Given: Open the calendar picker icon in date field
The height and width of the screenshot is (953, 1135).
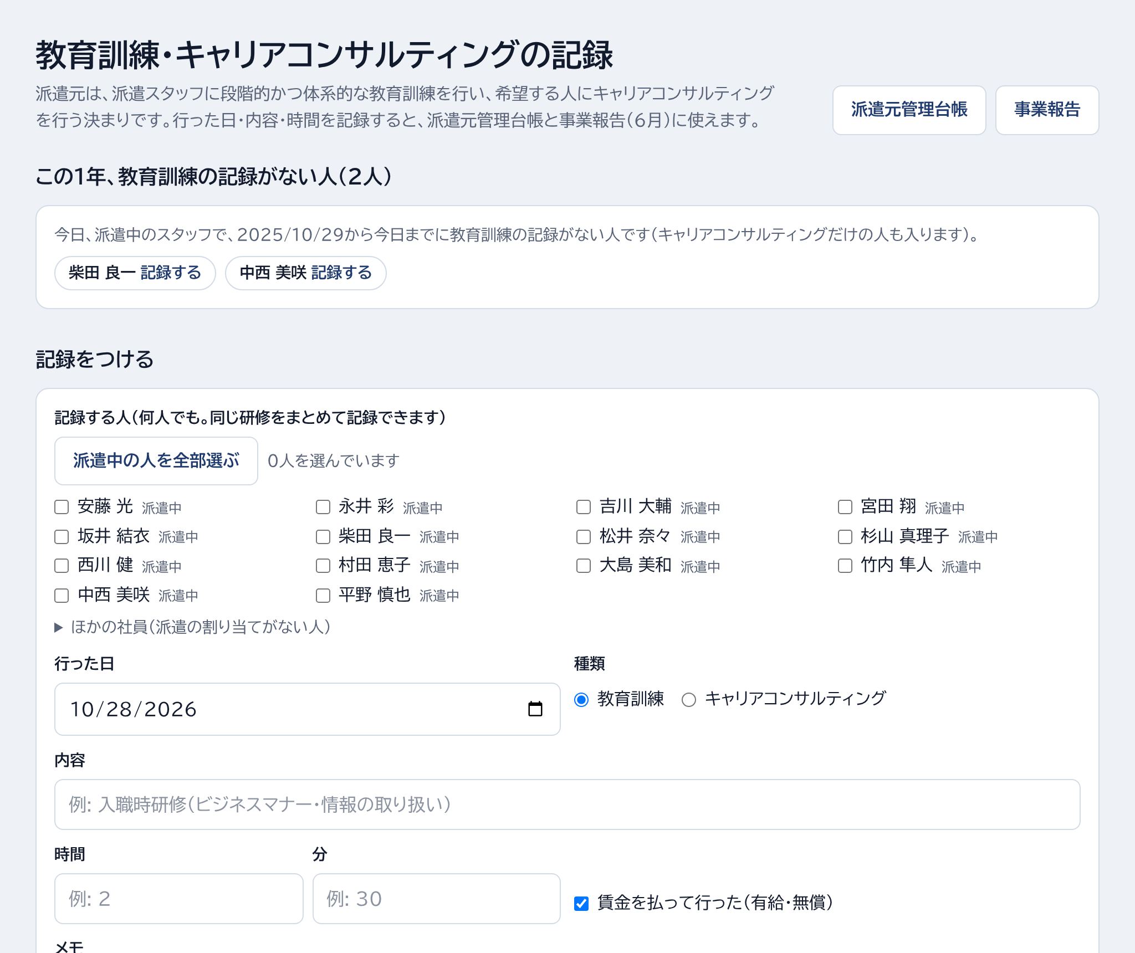Looking at the screenshot, I should (x=535, y=709).
